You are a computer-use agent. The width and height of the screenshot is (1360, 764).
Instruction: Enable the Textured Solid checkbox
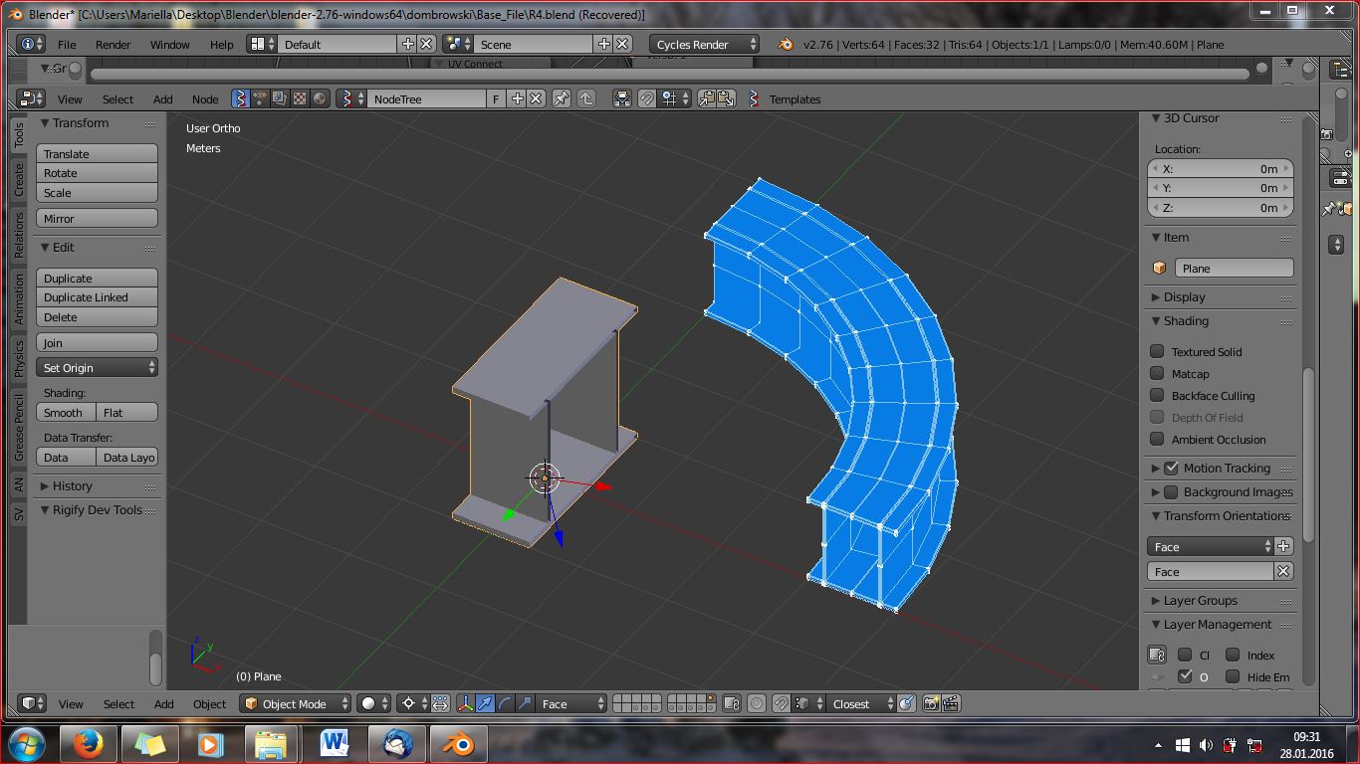tap(1157, 351)
